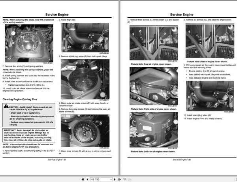The image size is (237, 182).
Task: Click the 'Service Engine' title on left page
Action: pyautogui.click(x=57, y=15)
